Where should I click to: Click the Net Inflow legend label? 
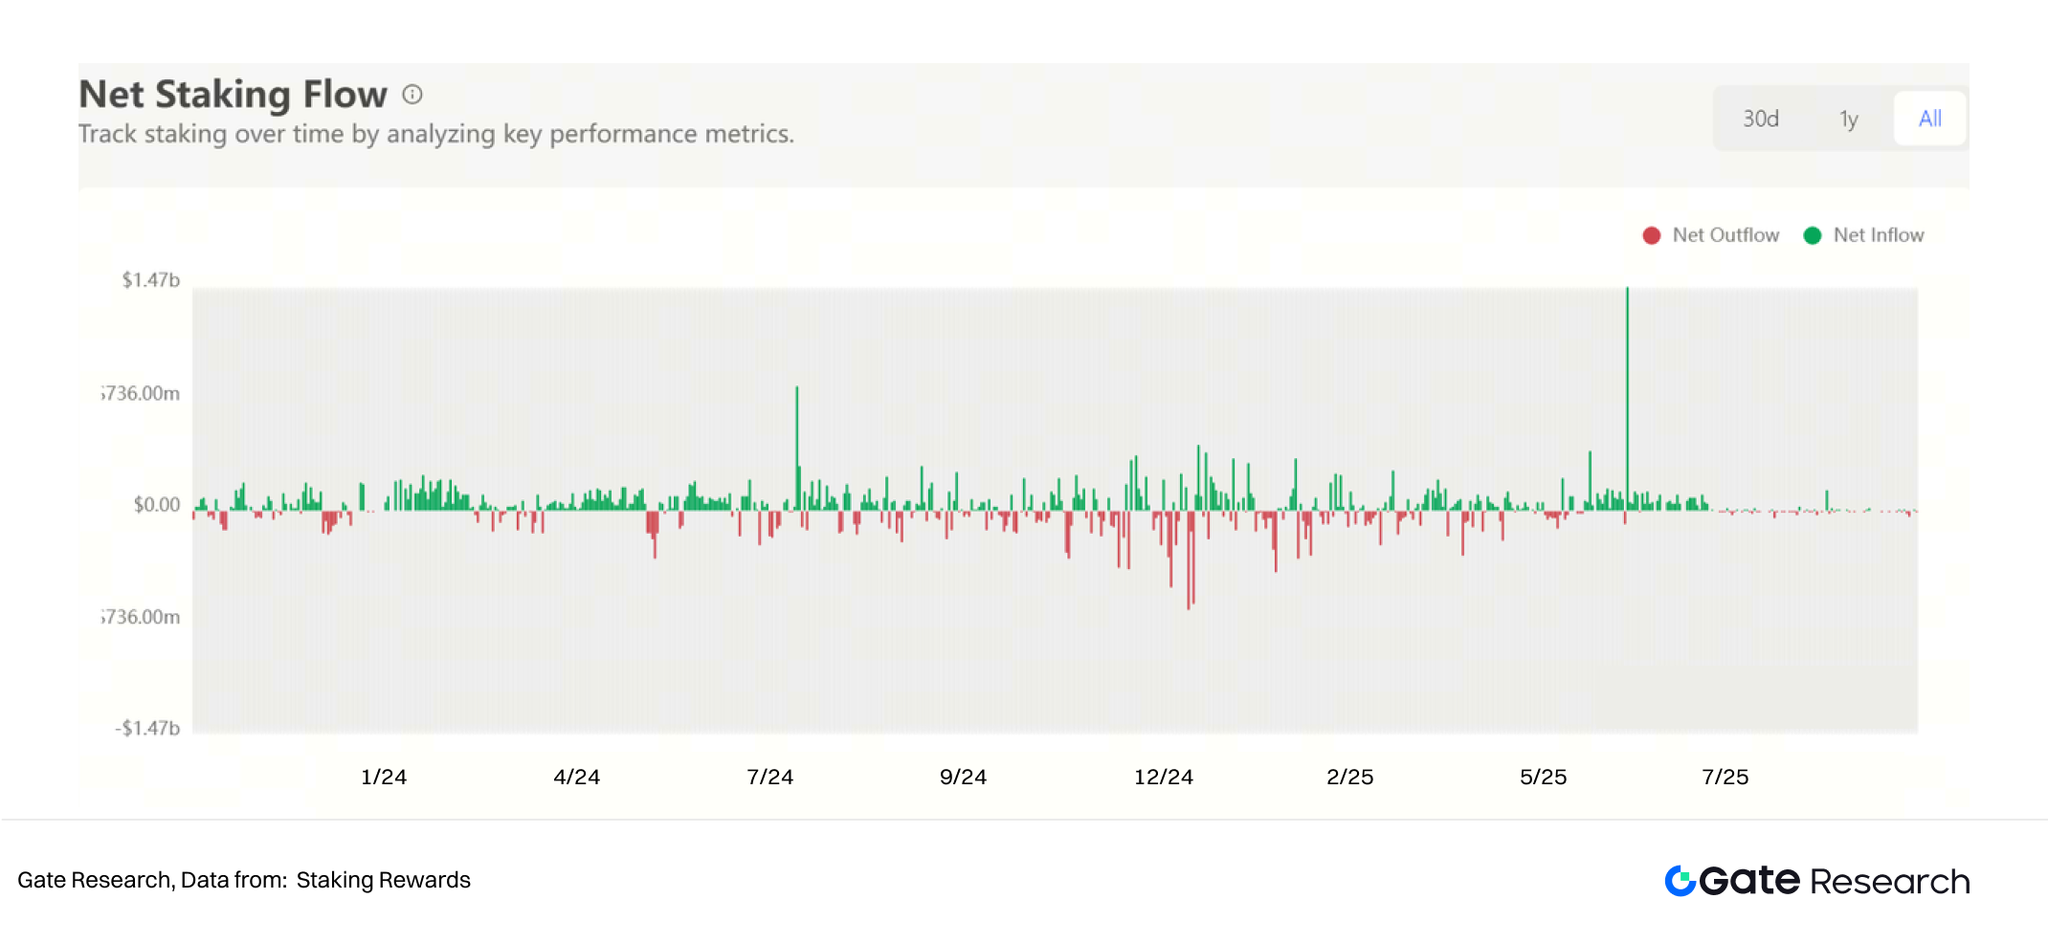point(1878,235)
